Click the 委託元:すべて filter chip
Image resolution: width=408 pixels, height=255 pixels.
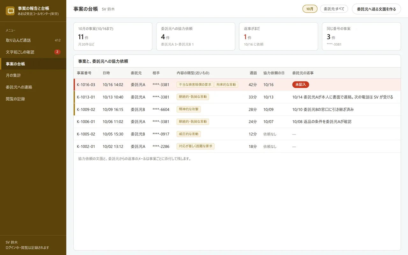[x=334, y=9]
